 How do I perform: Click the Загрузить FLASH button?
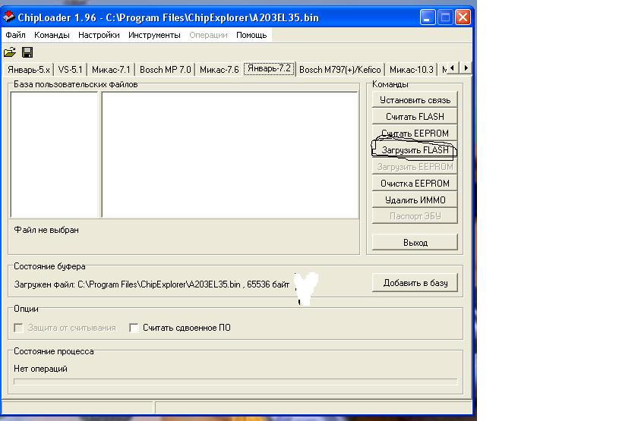pyautogui.click(x=415, y=150)
